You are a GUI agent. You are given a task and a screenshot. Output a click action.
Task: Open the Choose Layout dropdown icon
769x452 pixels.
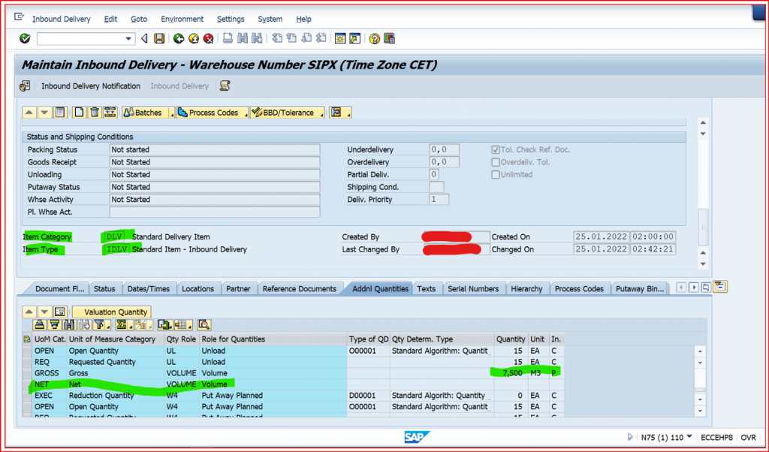183,324
